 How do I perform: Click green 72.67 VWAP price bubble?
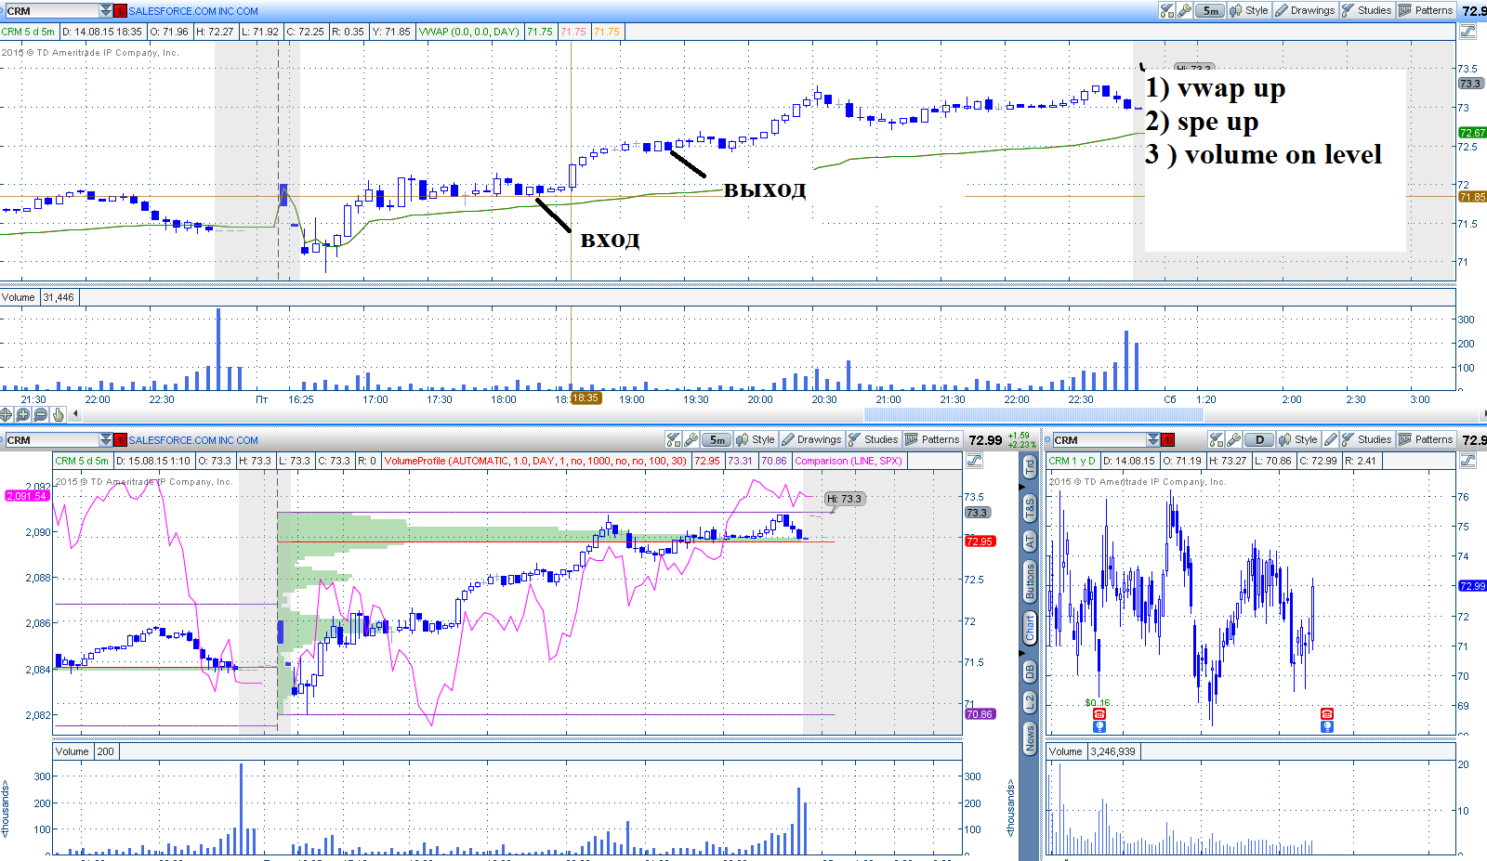pos(1472,133)
